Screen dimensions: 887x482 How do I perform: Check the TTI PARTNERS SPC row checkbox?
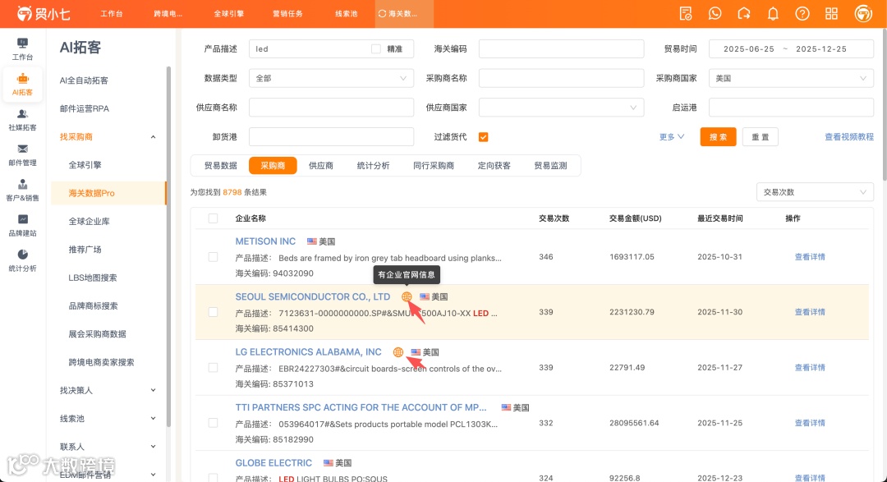point(213,423)
